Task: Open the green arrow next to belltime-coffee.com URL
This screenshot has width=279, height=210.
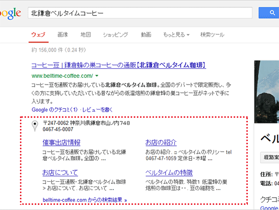Action: click(x=97, y=76)
